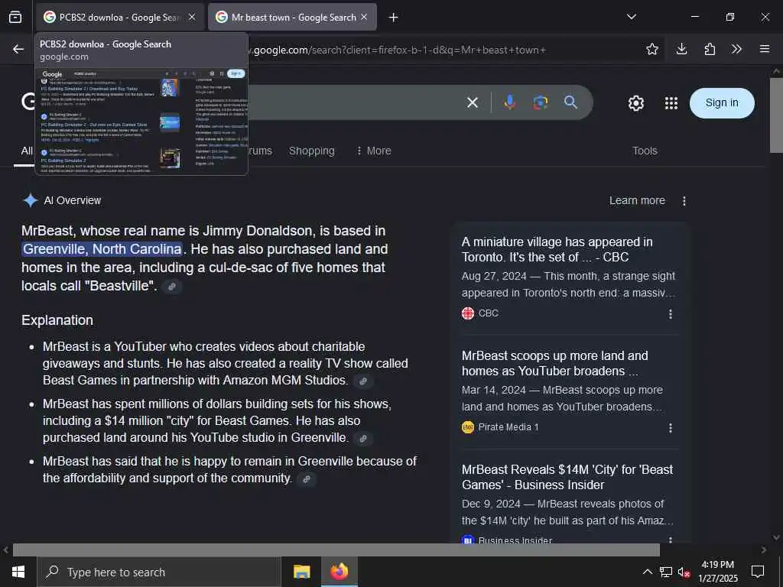This screenshot has width=783, height=587.
Task: Clear the search box with X
Action: click(473, 103)
